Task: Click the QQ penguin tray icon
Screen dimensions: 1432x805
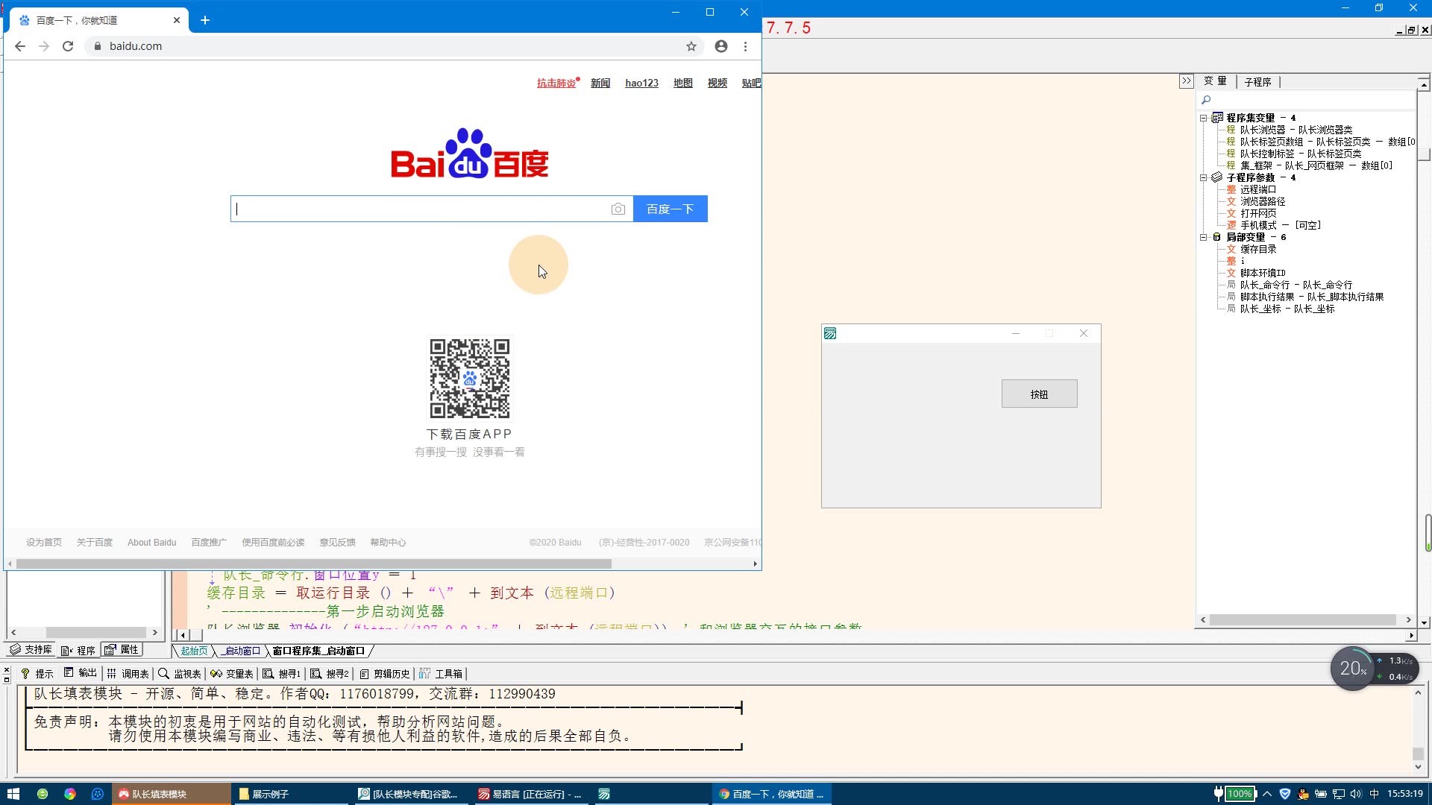Action: pos(1303,794)
